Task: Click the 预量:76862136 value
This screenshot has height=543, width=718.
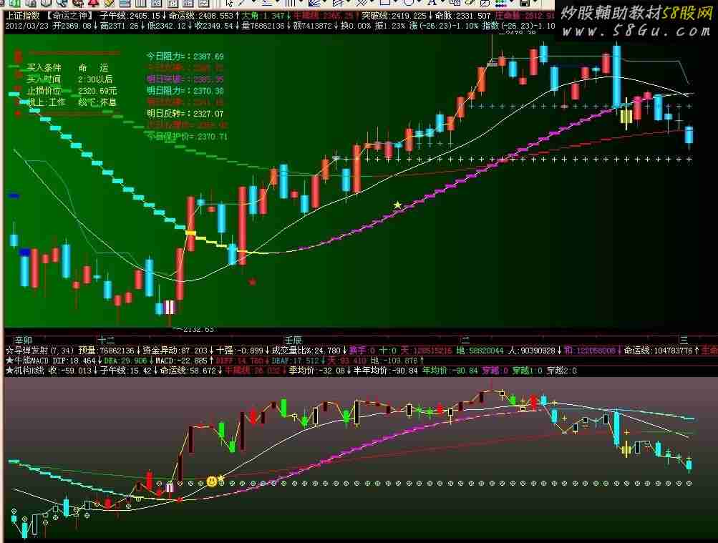Action: [107, 351]
